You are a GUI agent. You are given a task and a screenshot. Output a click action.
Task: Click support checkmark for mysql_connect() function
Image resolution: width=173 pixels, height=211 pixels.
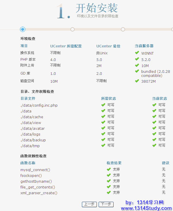[x=109, y=169]
